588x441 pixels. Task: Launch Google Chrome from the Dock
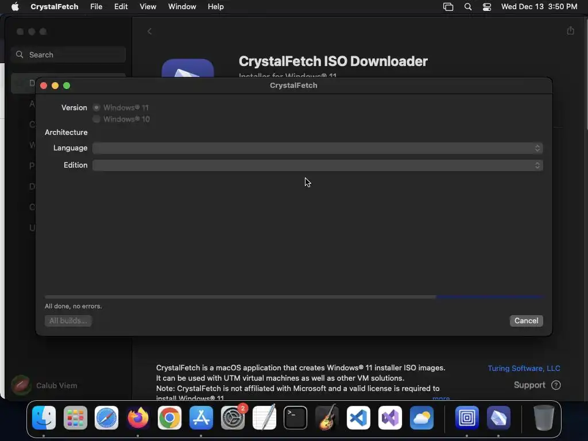(x=169, y=417)
